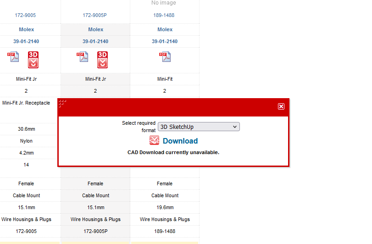Click Molex brand link in 189-1488 column
This screenshot has height=244, width=372.
(x=165, y=29)
